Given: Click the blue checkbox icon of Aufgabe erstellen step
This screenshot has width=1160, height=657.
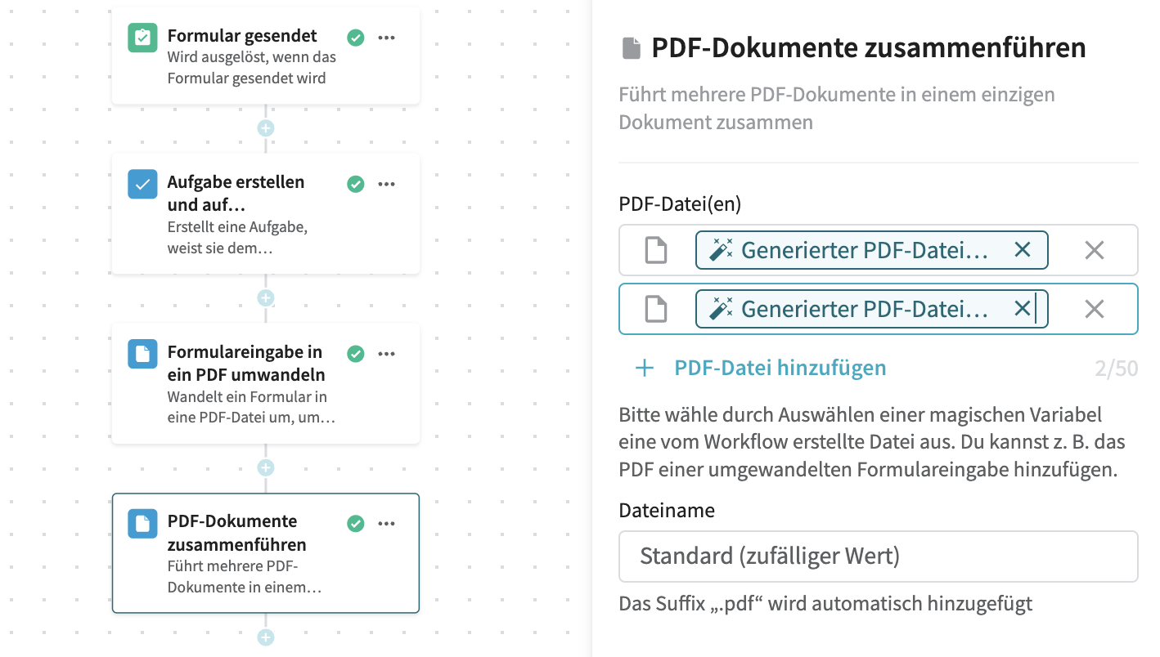Looking at the screenshot, I should [x=142, y=184].
